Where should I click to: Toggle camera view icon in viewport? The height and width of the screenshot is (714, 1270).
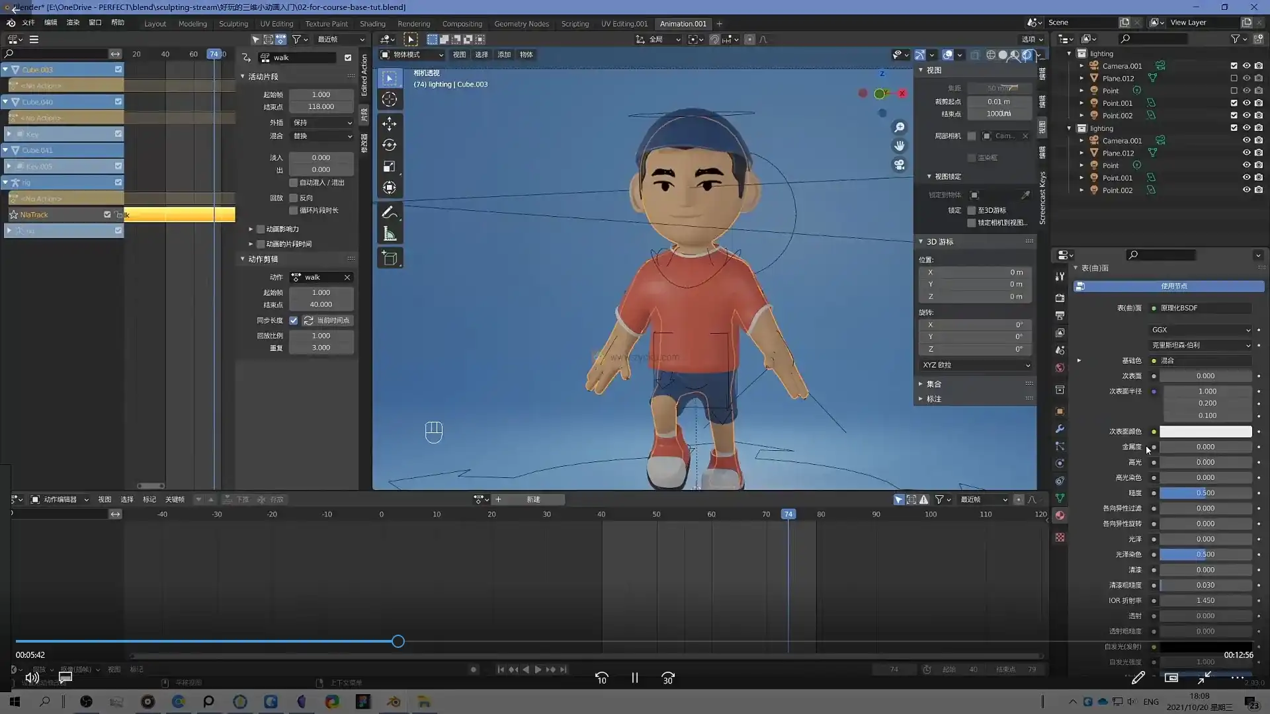(899, 165)
